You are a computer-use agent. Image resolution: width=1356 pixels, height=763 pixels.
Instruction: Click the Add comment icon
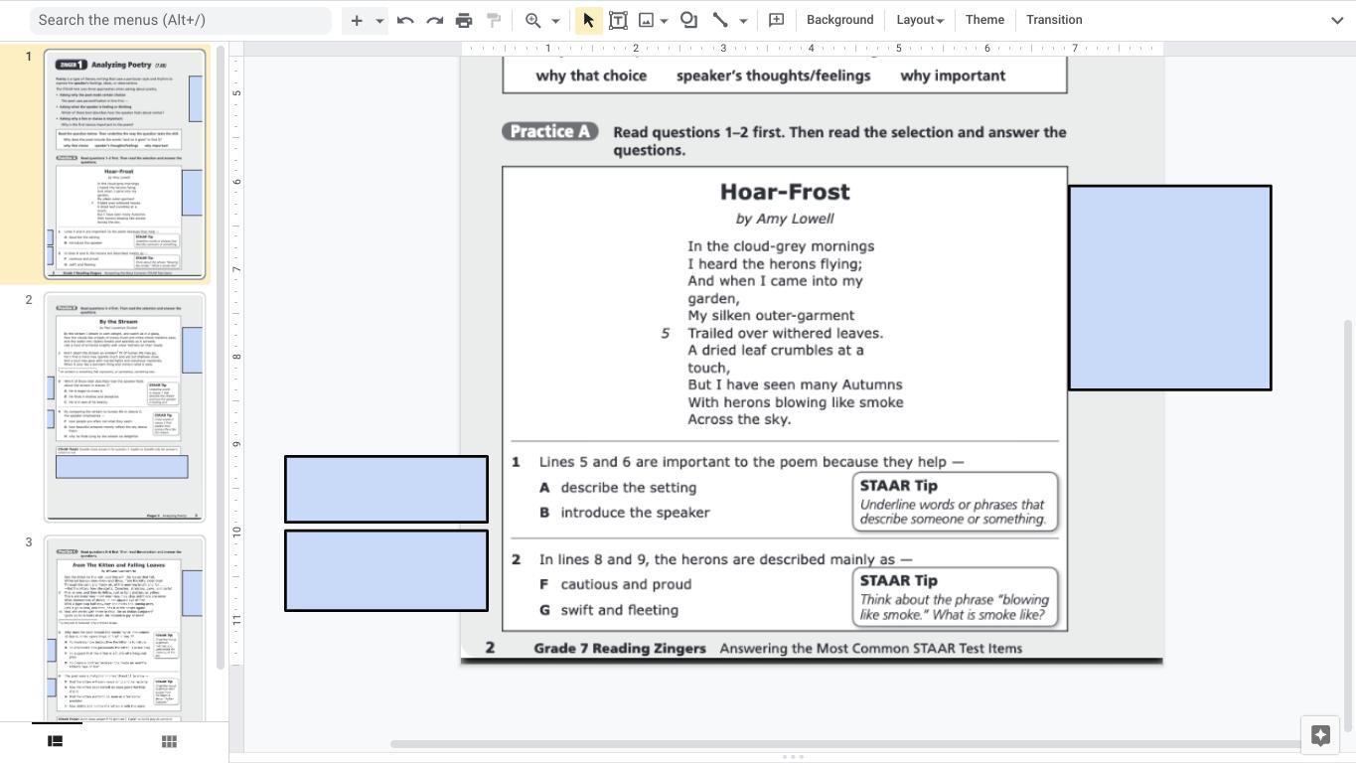point(777,20)
